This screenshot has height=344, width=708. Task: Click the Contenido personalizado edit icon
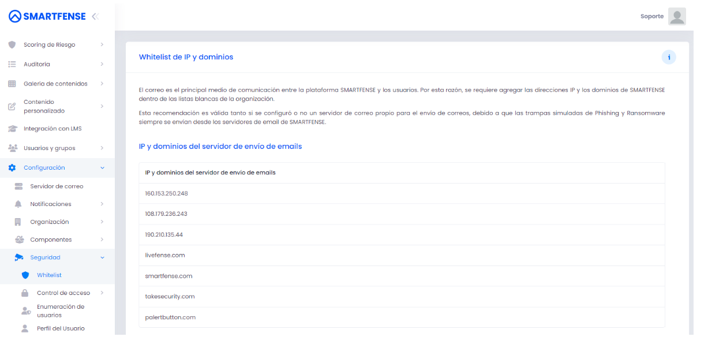(x=12, y=106)
